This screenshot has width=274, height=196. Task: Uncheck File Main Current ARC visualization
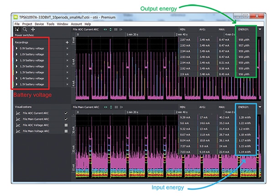66,119
